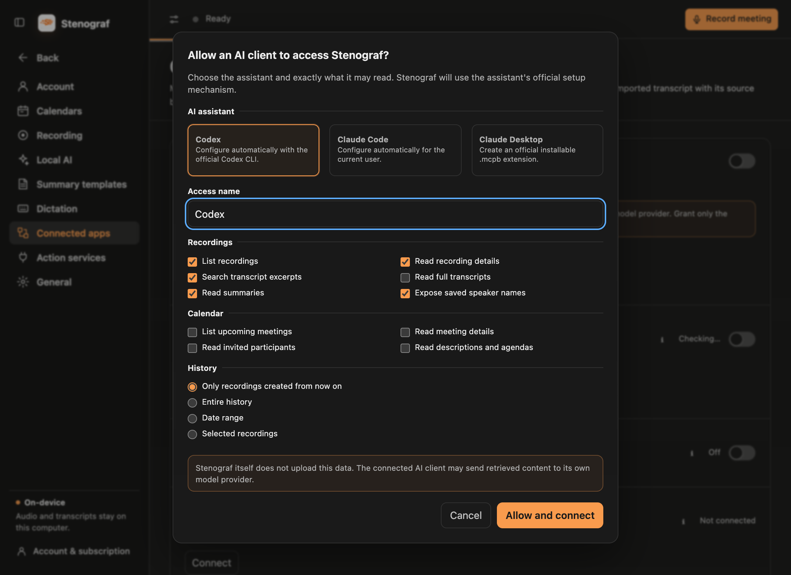Toggle the switch labeled Off
The image size is (791, 575).
click(742, 452)
